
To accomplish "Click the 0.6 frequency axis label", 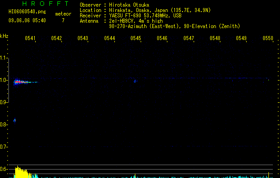I will [4, 169].
